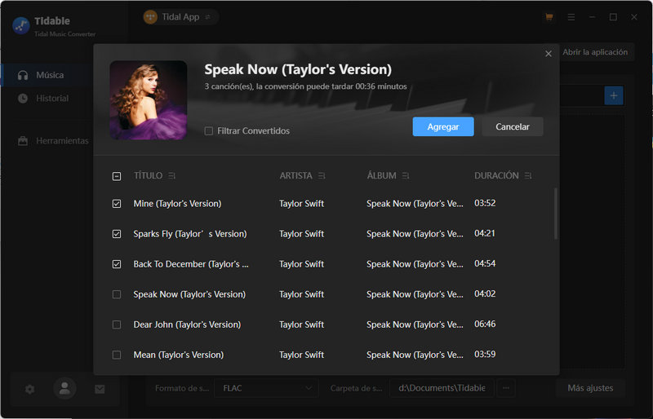The height and width of the screenshot is (419, 653).
Task: Click the Speak Now (Taylor's Version) dialog heading
Action: (x=298, y=69)
